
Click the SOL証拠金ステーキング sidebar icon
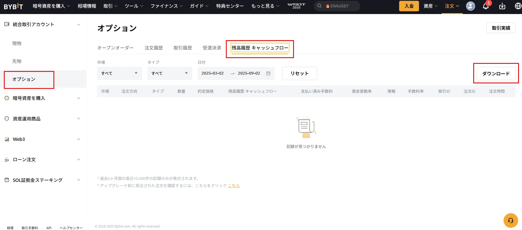(x=7, y=180)
